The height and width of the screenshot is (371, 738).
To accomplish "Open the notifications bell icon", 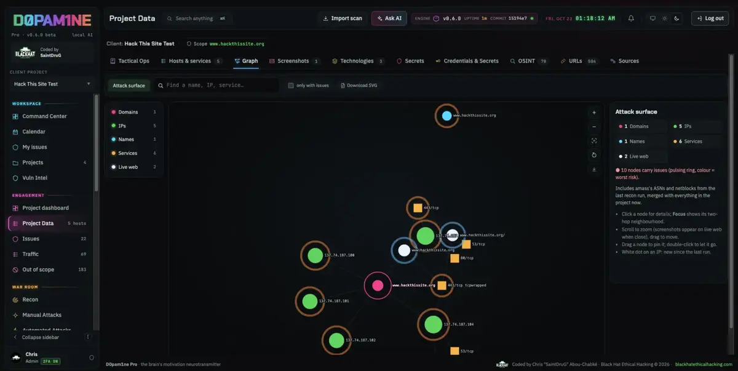I will coord(631,18).
